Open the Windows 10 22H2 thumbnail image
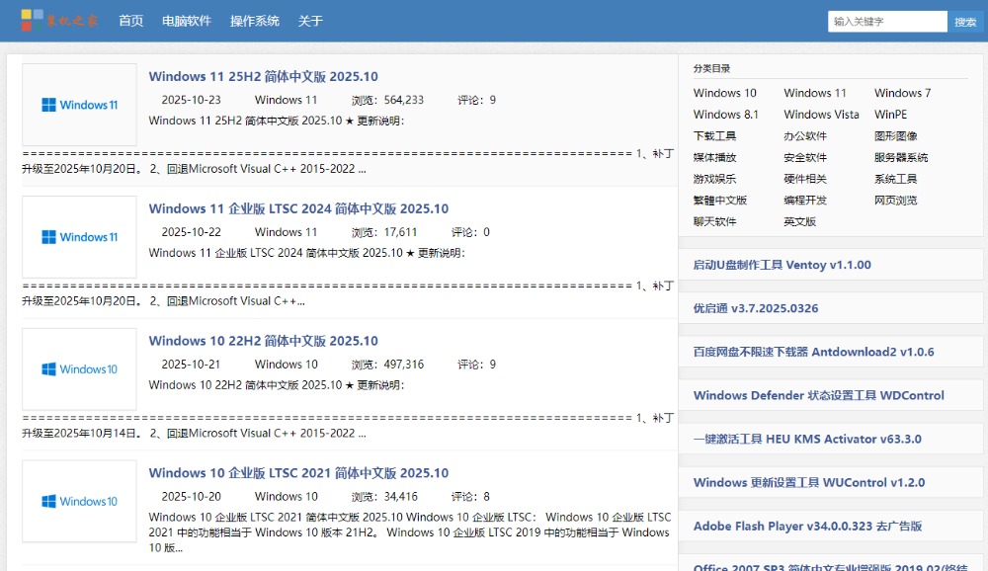Screen dimensions: 988x571 (x=79, y=369)
